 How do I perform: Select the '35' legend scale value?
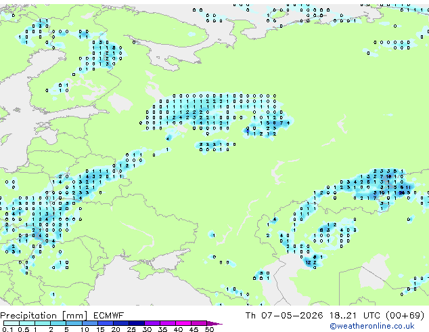tap(162, 329)
